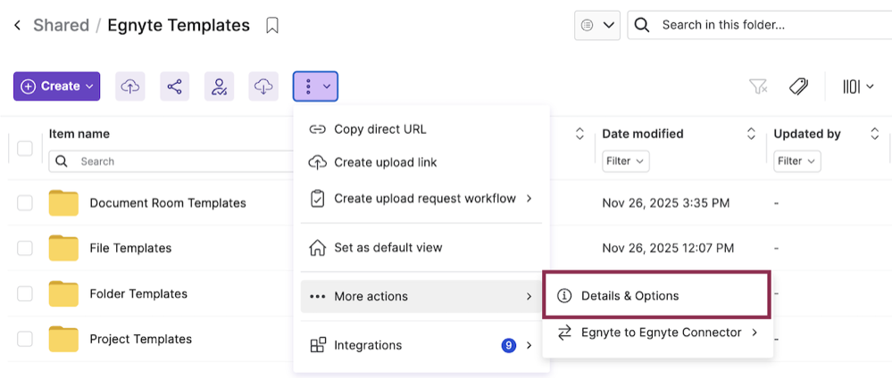Toggle the three-dot more options dropdown
Viewport: 892px width, 378px height.
[x=316, y=86]
